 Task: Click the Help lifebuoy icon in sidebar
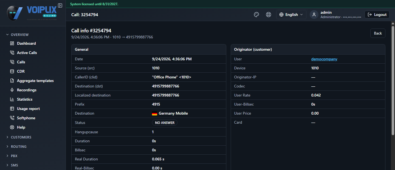point(12,127)
